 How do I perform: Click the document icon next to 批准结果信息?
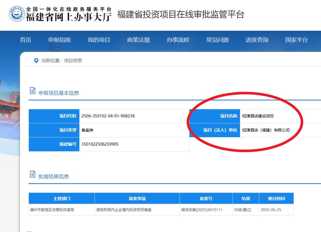32,174
